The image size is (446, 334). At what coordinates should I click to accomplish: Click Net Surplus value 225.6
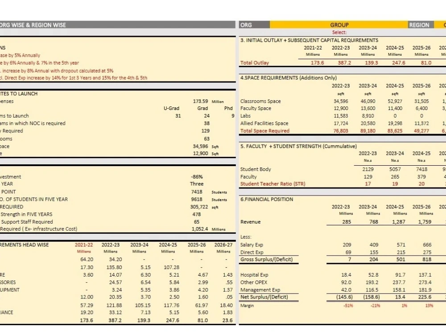(425, 297)
